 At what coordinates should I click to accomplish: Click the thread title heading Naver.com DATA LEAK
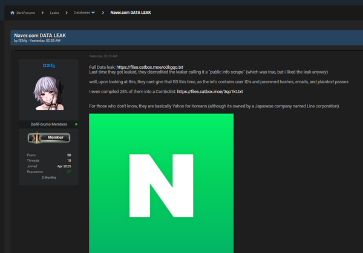[40, 36]
